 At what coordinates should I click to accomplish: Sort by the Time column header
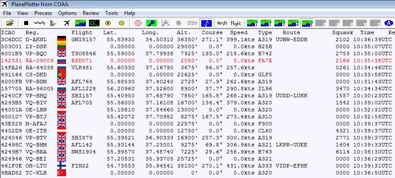click(367, 32)
